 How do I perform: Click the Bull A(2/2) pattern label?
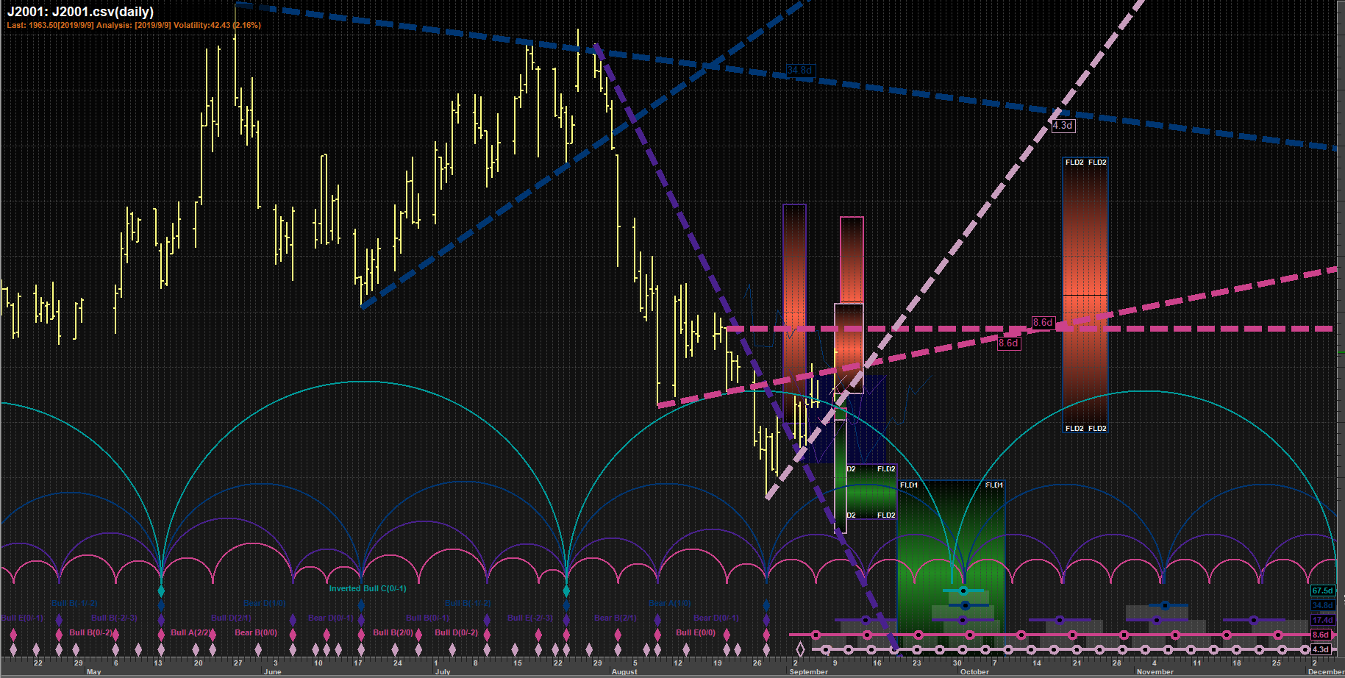click(x=192, y=632)
